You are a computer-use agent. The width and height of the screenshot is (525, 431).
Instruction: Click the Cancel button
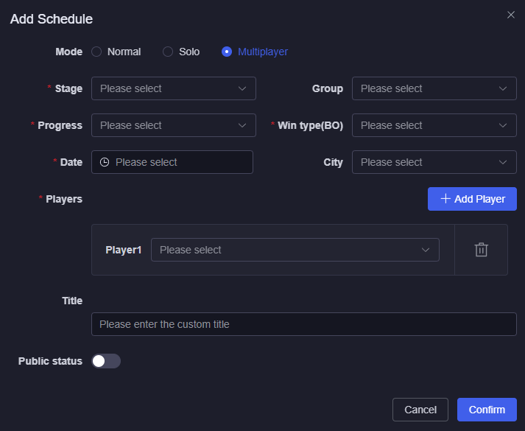420,410
